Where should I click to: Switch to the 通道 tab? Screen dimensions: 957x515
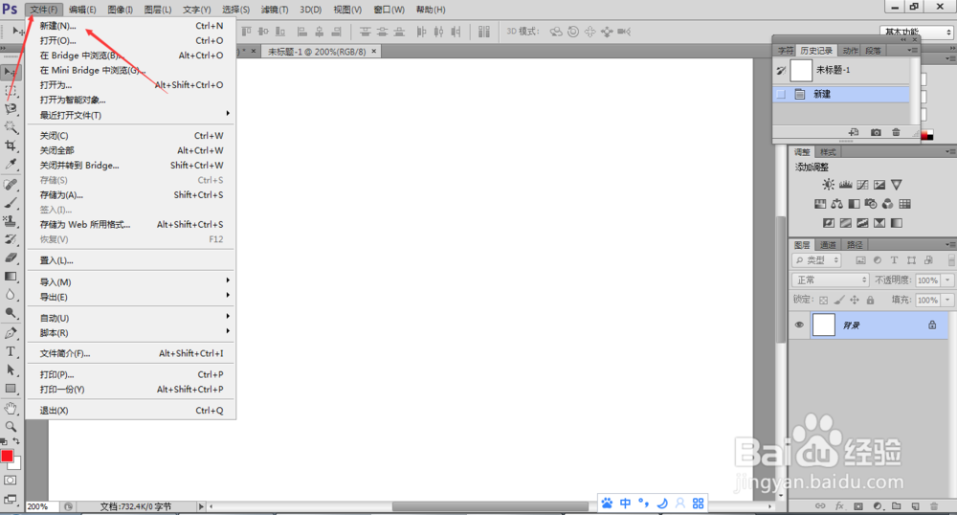(x=828, y=245)
